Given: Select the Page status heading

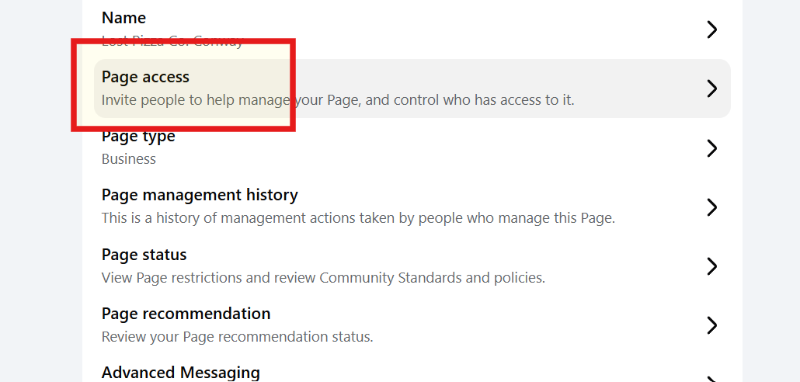Looking at the screenshot, I should 144,255.
